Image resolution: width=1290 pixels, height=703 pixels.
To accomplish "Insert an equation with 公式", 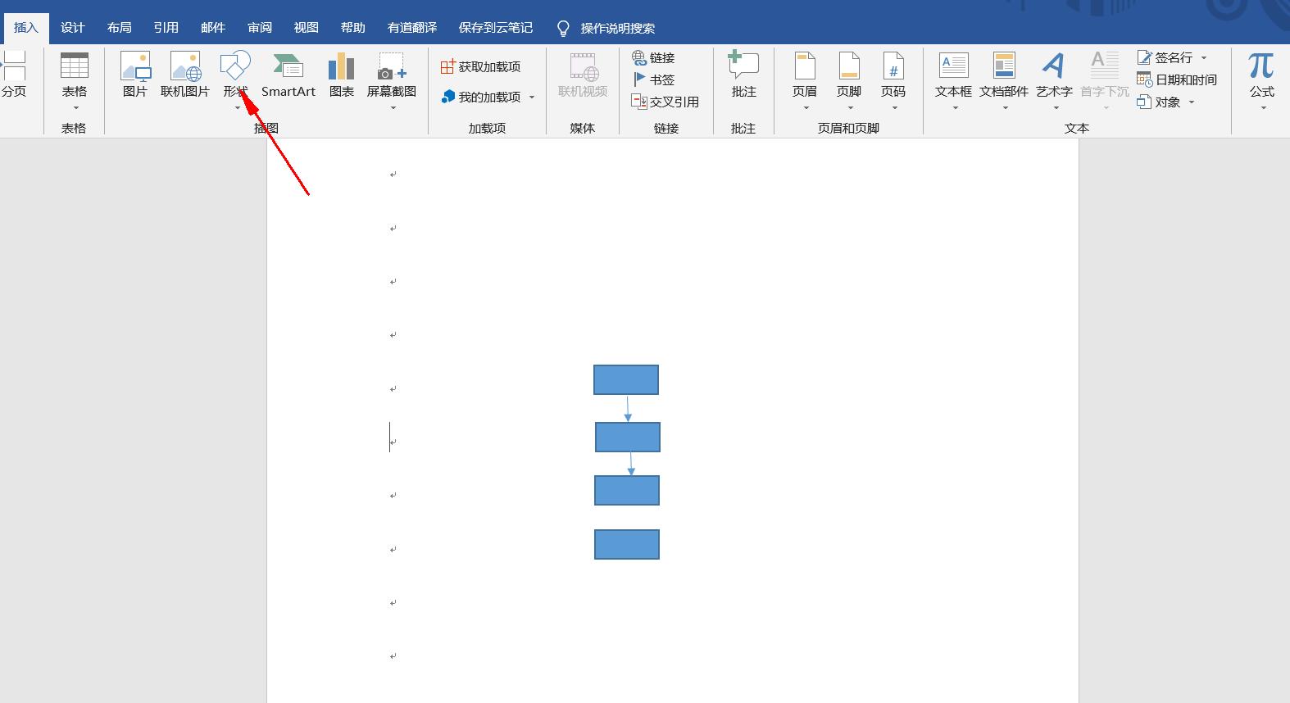I will (1262, 75).
